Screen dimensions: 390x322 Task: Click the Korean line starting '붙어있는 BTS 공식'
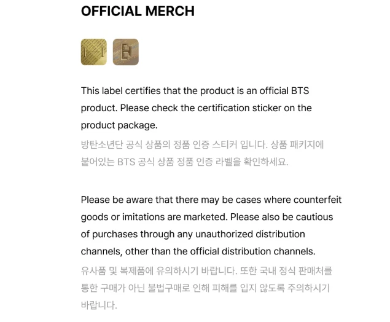(x=184, y=162)
